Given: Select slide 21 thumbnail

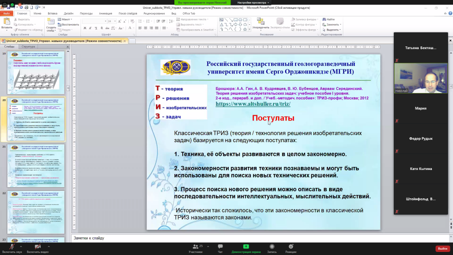Looking at the screenshot, I should point(36,166).
